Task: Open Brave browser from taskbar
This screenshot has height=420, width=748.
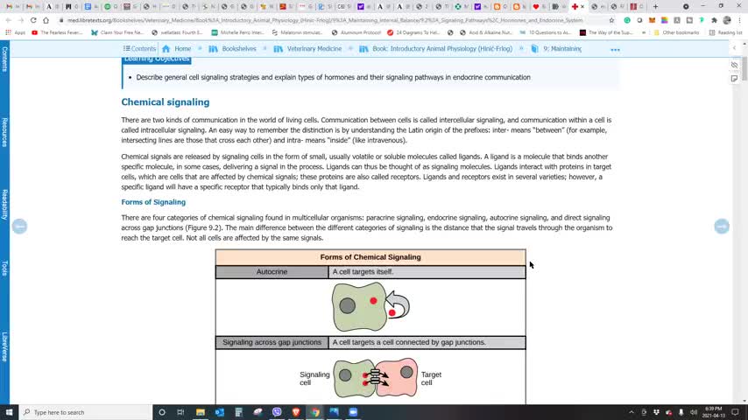Action: click(x=296, y=412)
